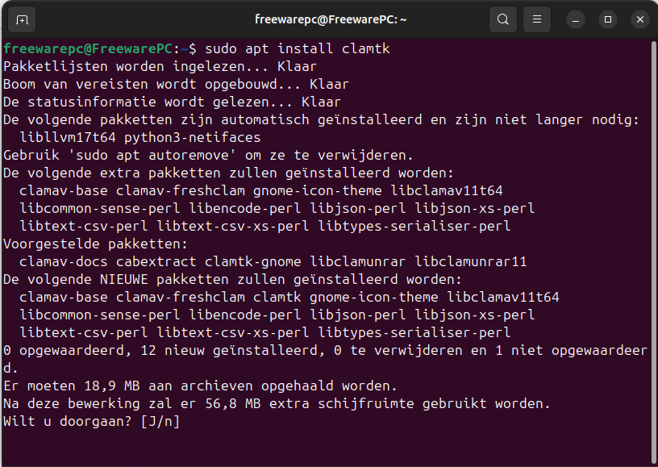Screen dimensions: 658x467
Task: Maximize the terminal window
Action: tap(608, 19)
